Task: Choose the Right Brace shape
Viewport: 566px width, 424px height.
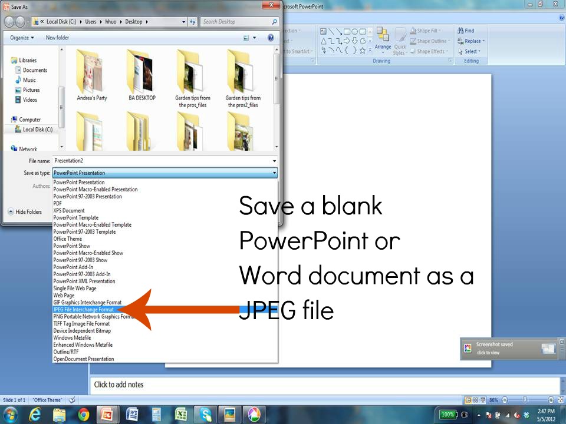Action: [354, 51]
